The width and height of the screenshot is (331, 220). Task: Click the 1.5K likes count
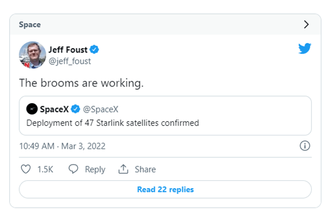coord(45,169)
